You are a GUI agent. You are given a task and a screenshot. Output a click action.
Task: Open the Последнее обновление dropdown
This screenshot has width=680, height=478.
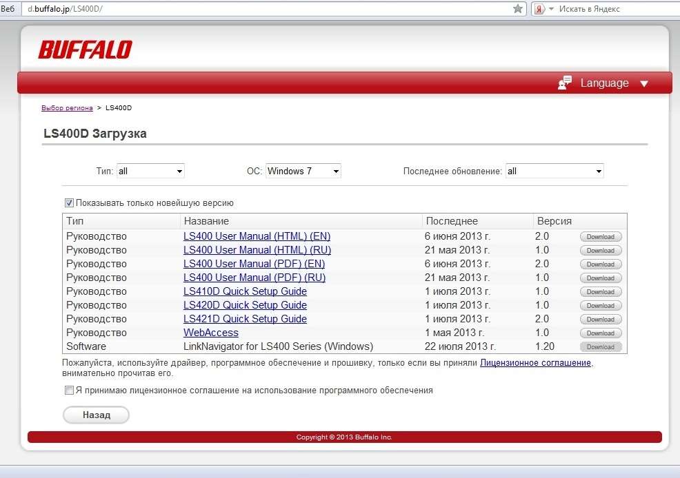pyautogui.click(x=554, y=171)
